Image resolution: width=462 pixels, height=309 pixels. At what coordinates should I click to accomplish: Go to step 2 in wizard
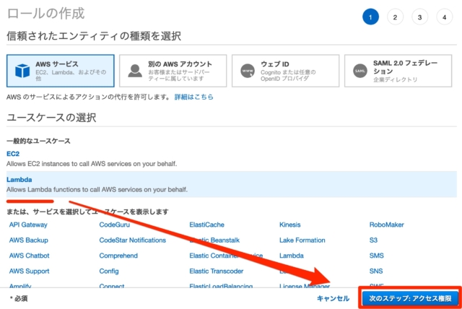395,17
